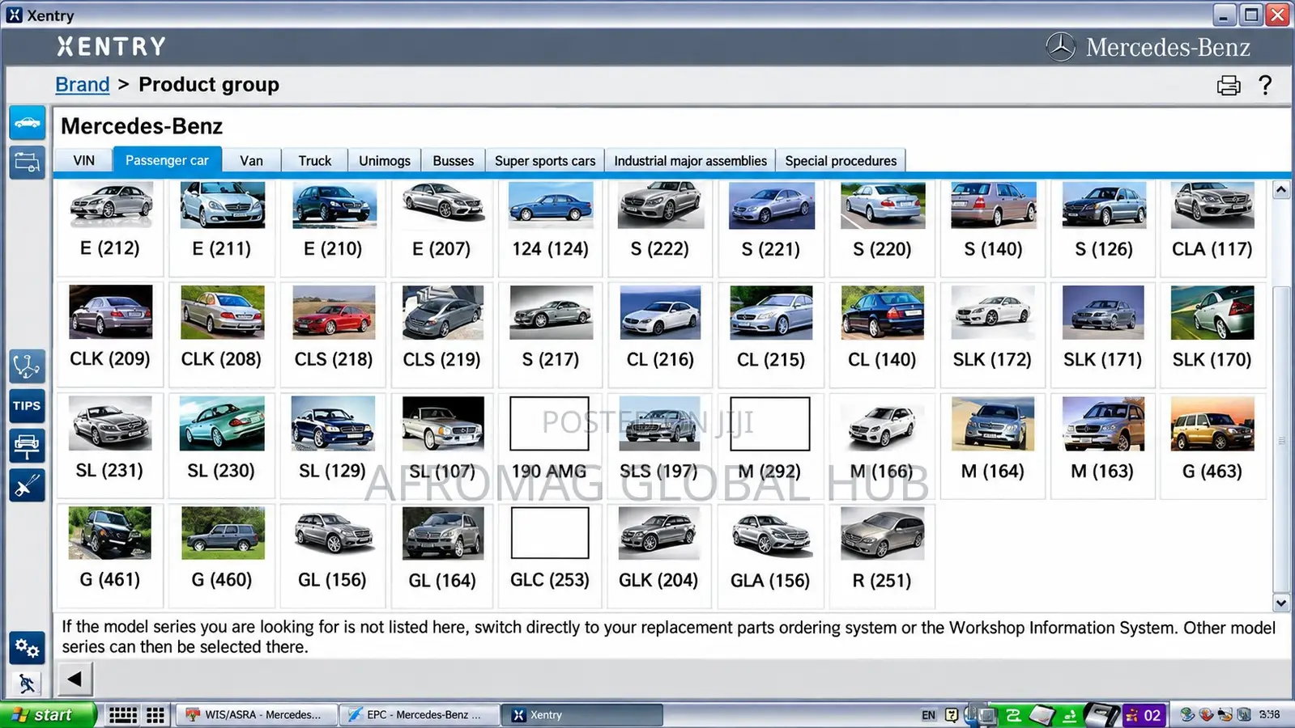Pick the CLK (209) model
The image size is (1295, 728).
pos(110,334)
